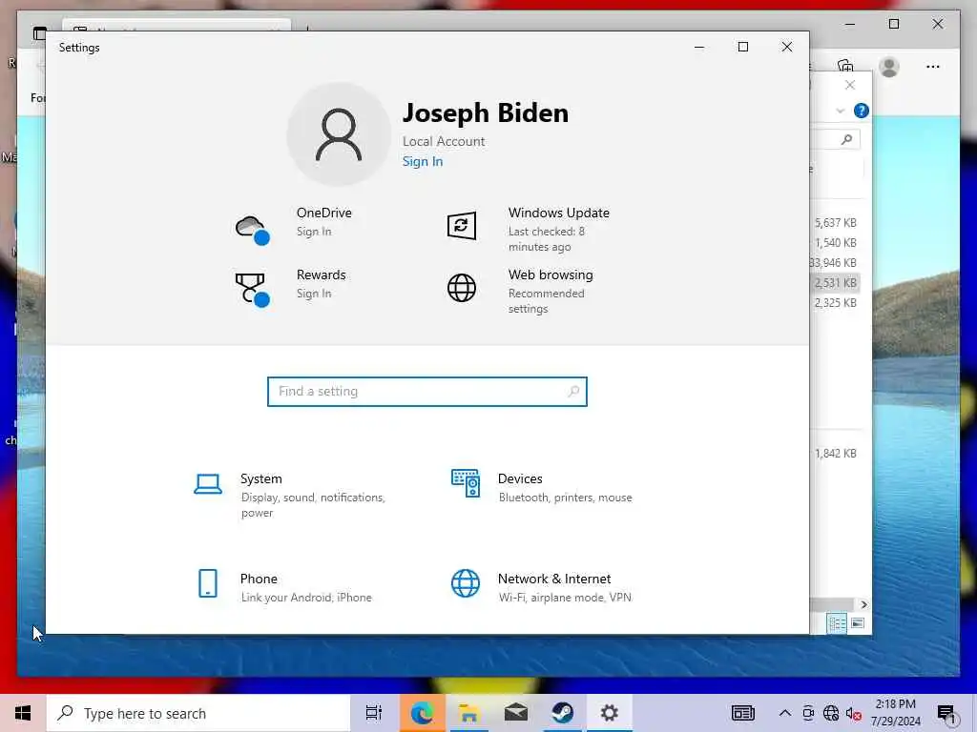Click the taskbar Type here to search box
Screen dimensions: 977x732
pyautogui.click(x=198, y=713)
